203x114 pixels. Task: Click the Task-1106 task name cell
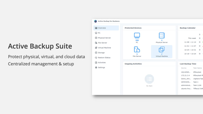pos(197,85)
